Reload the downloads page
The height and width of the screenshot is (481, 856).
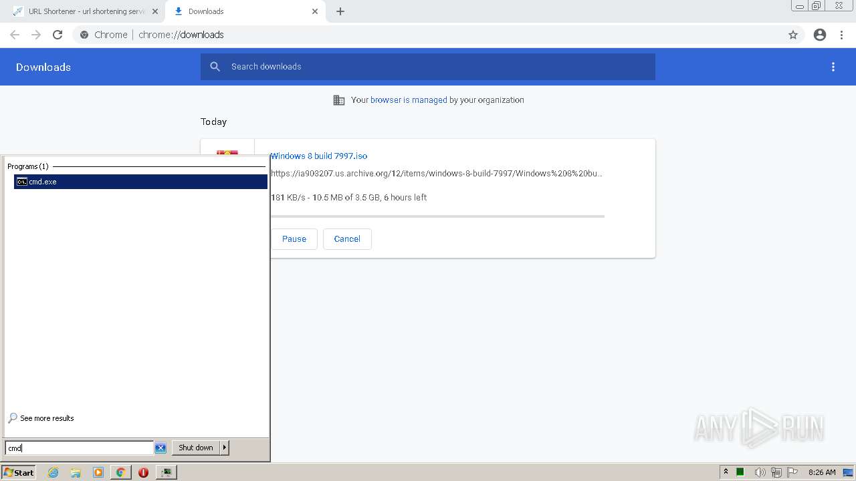pos(58,35)
